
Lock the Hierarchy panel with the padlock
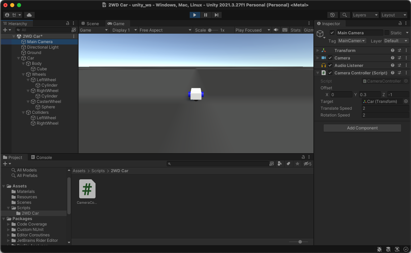68,23
